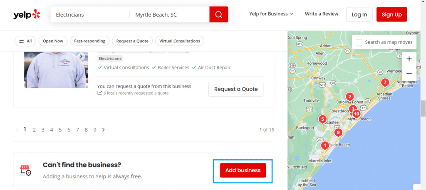The image size is (426, 190).
Task: Select map pin number 1
Action: 324,146
